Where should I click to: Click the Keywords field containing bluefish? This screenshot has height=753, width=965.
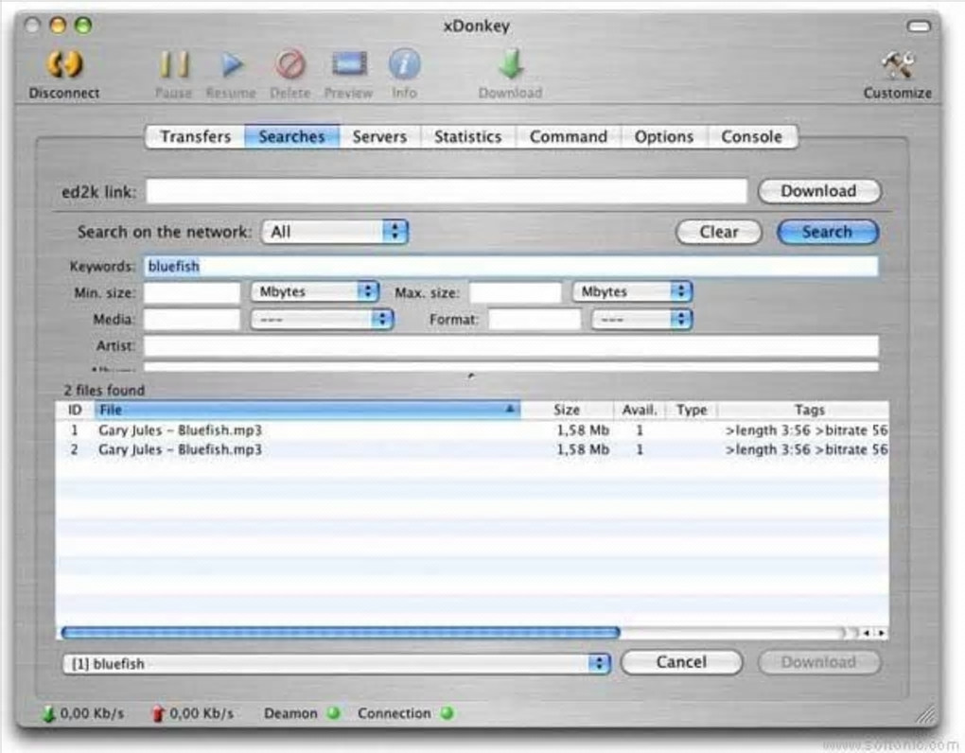pos(511,267)
